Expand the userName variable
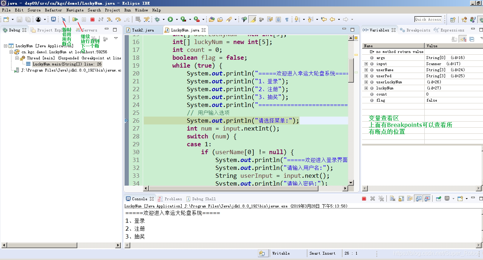The image size is (483, 260). [x=366, y=70]
